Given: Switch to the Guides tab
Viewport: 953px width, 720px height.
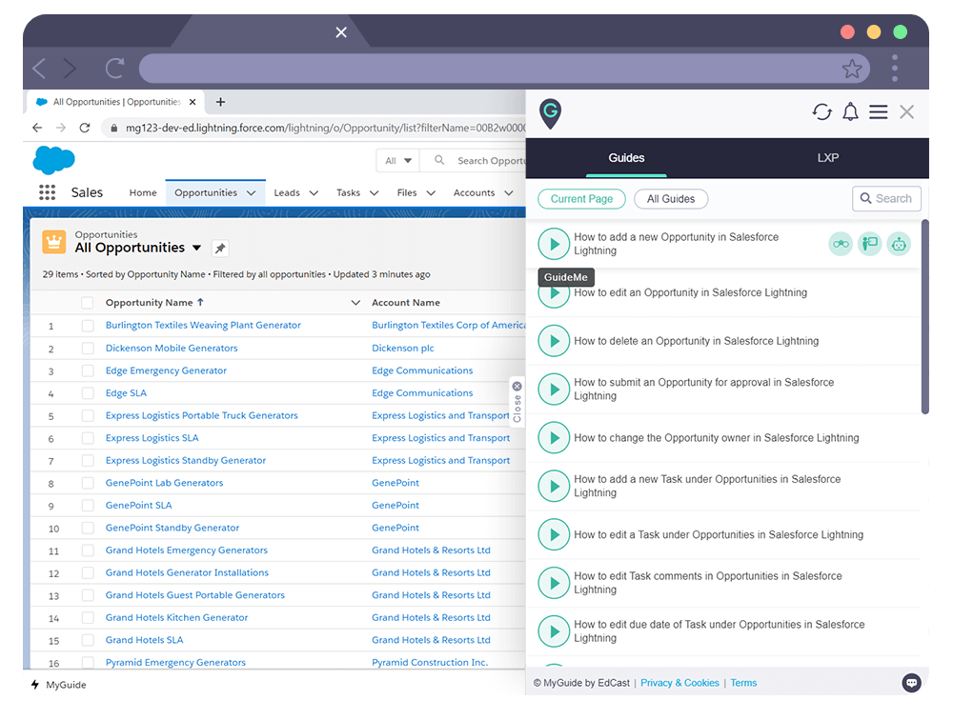Looking at the screenshot, I should pos(626,158).
